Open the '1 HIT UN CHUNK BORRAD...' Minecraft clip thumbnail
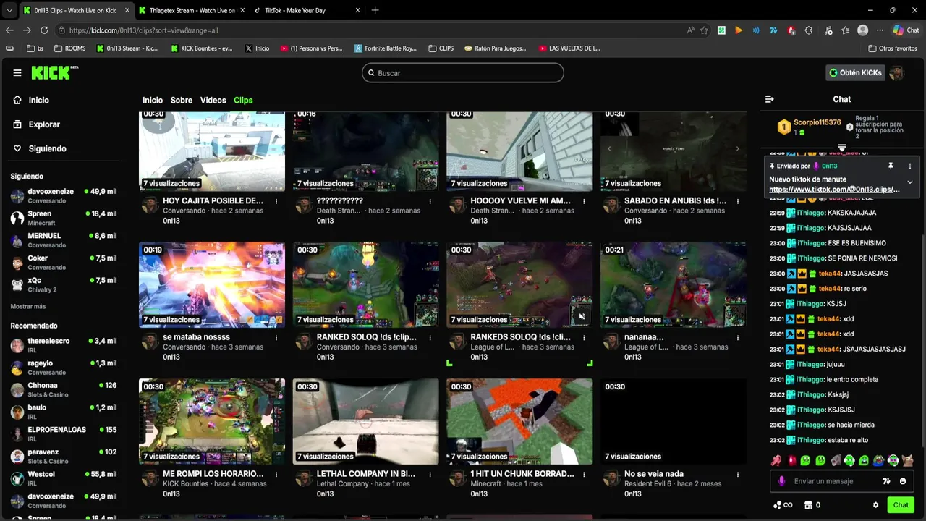Viewport: 926px width, 521px height. tap(519, 421)
